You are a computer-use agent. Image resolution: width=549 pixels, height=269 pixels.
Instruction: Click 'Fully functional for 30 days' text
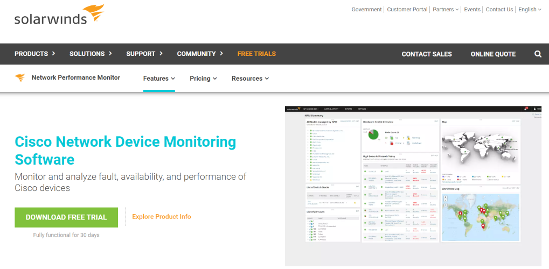click(x=66, y=235)
